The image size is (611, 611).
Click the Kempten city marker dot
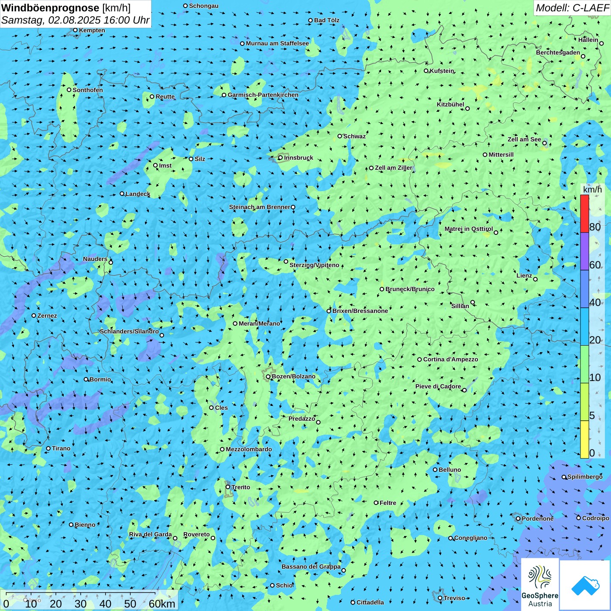click(75, 30)
